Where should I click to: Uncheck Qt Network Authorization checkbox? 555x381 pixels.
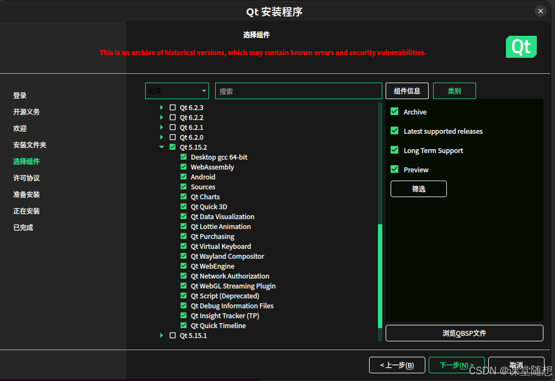(x=183, y=275)
